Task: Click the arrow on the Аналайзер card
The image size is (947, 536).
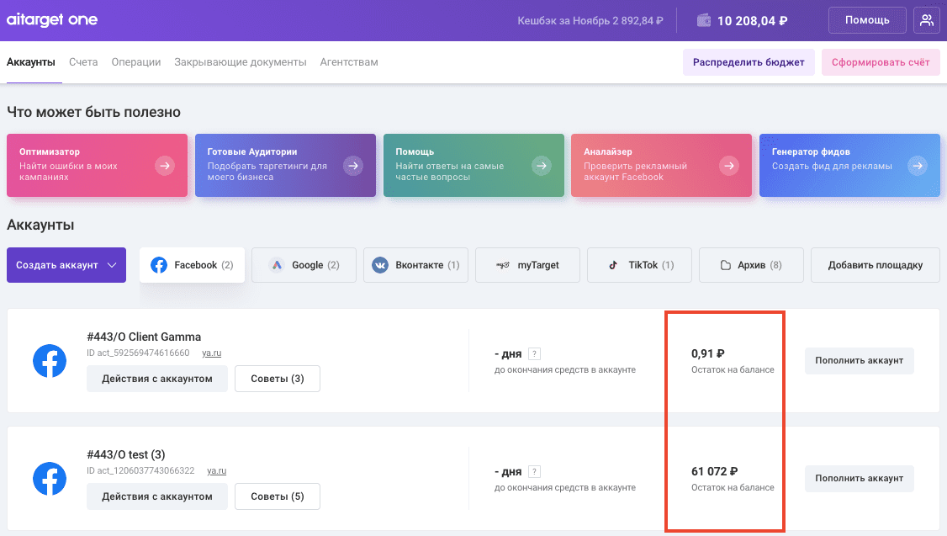Action: click(x=729, y=165)
